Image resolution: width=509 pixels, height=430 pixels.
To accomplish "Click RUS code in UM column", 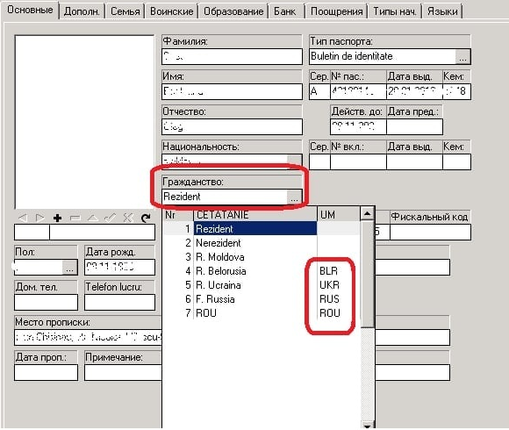I will (329, 299).
